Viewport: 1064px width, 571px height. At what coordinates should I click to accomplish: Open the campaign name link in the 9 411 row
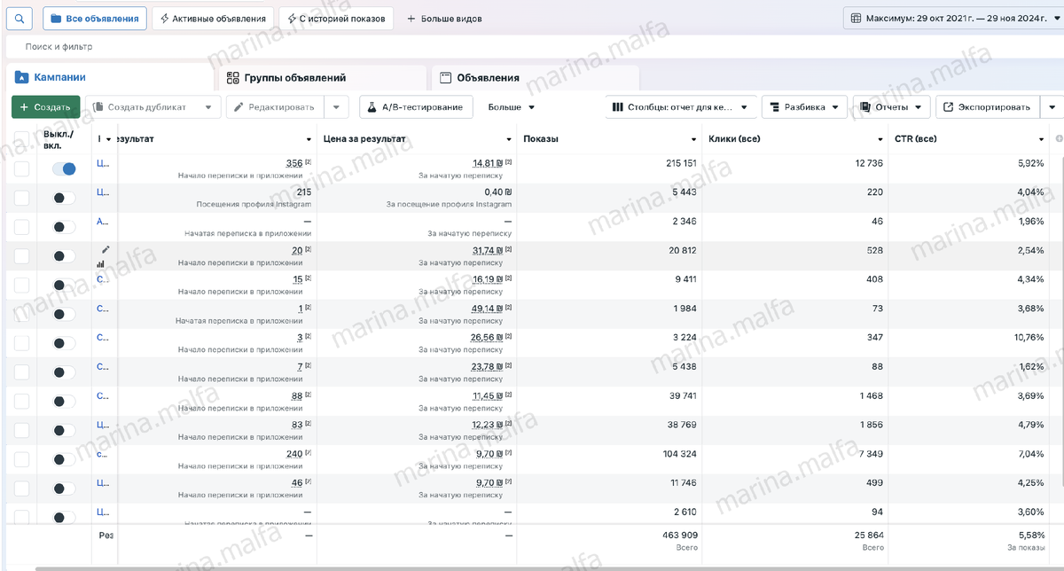(102, 279)
